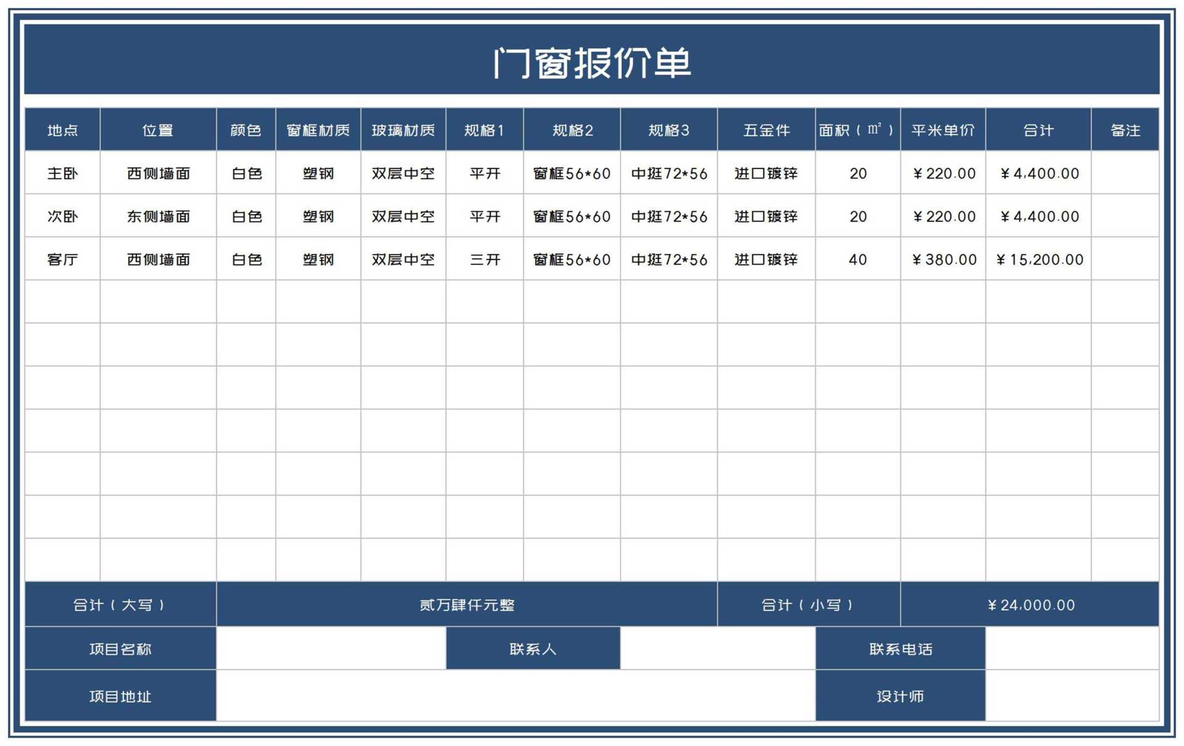
Task: Click 白色 in the 客厅 row
Action: point(246,260)
